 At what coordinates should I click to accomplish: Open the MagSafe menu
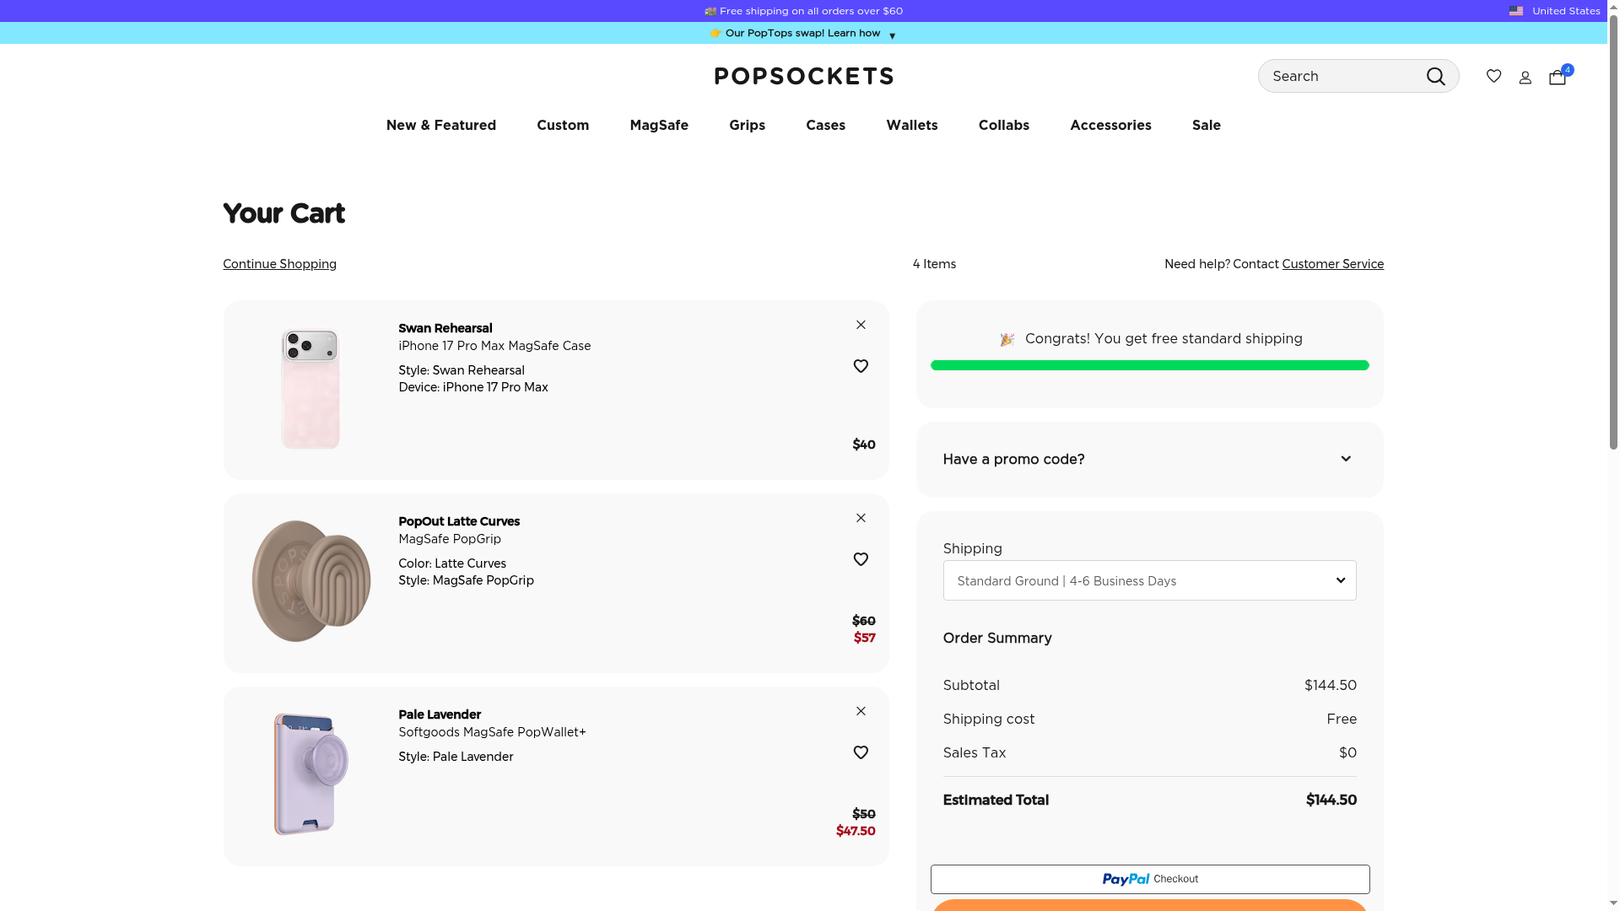pyautogui.click(x=658, y=125)
